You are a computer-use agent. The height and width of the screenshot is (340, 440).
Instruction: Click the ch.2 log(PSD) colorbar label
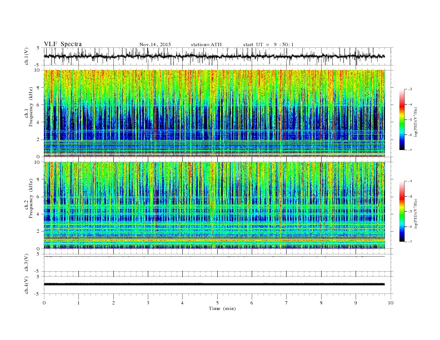[416, 214]
